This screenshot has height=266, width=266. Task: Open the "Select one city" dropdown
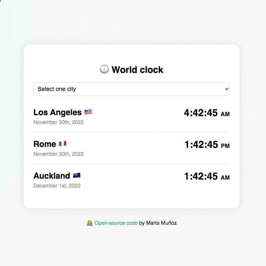tap(131, 89)
